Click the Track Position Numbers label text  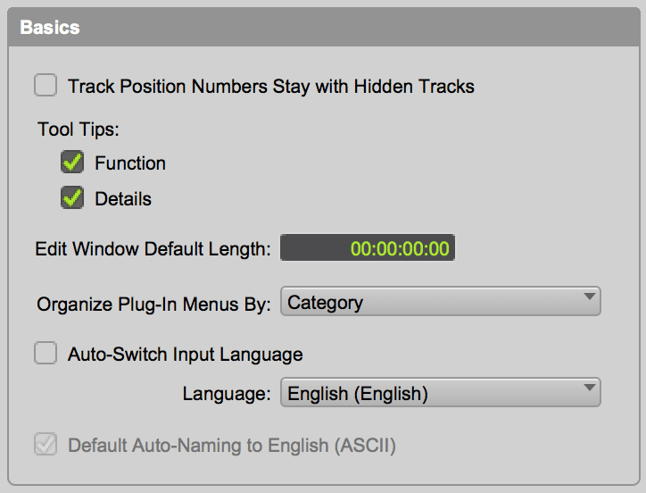[271, 87]
